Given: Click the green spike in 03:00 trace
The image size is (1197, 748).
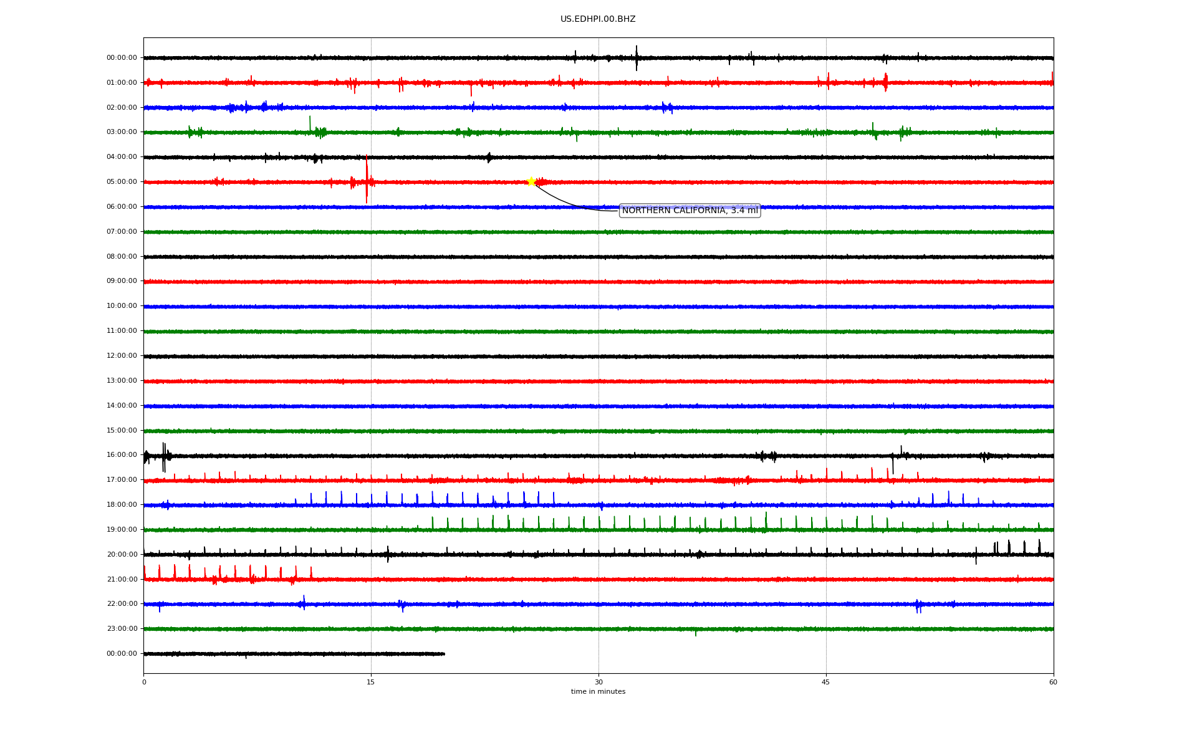Looking at the screenshot, I should click(310, 123).
